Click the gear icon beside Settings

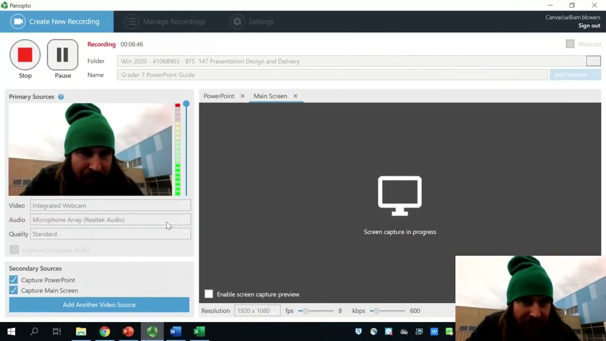coord(237,21)
